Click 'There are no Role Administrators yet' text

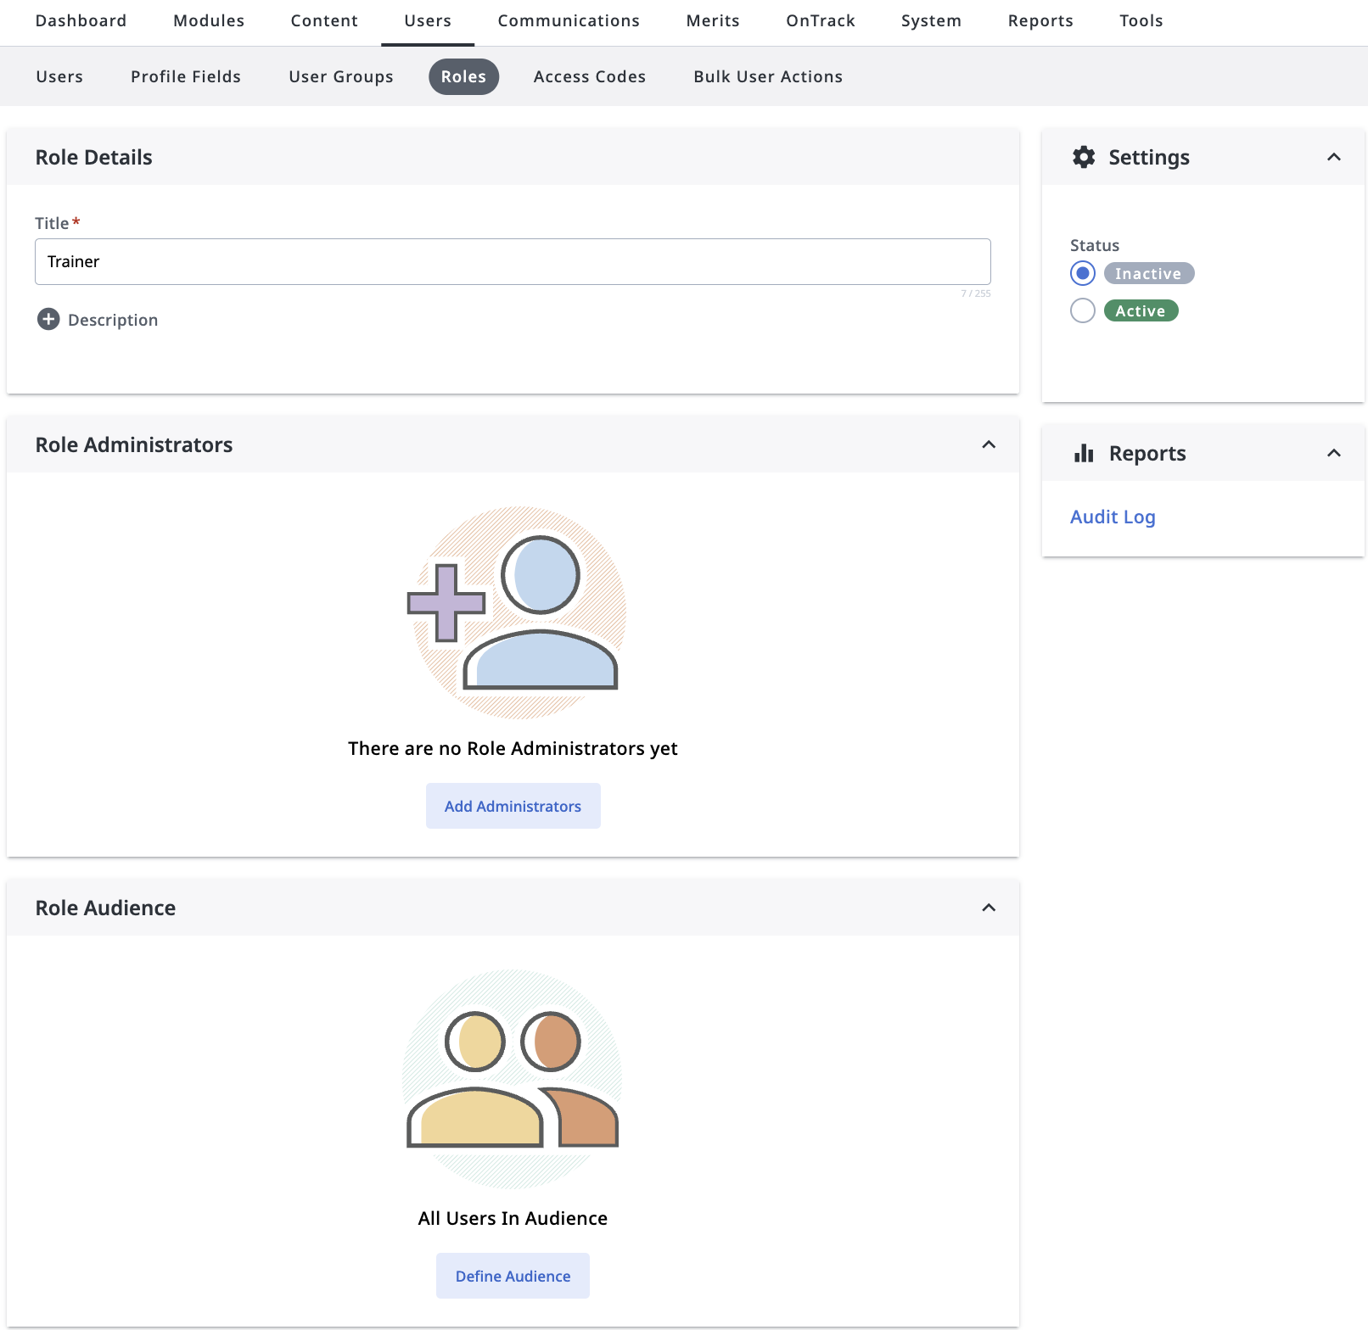tap(513, 748)
